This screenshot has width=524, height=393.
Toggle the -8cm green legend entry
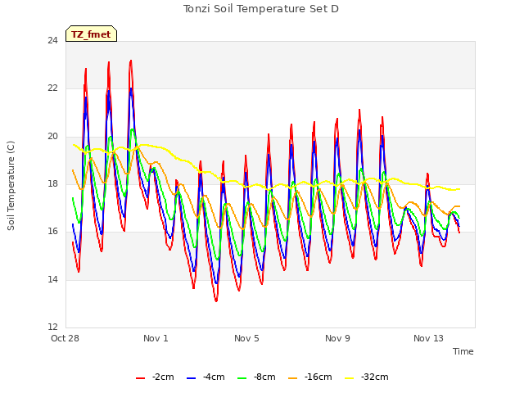click(256, 377)
